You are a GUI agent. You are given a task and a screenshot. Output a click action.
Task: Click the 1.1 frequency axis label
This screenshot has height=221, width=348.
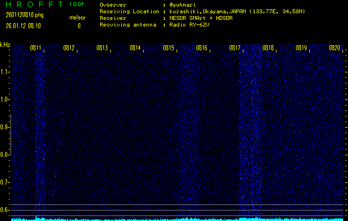pyautogui.click(x=5, y=72)
